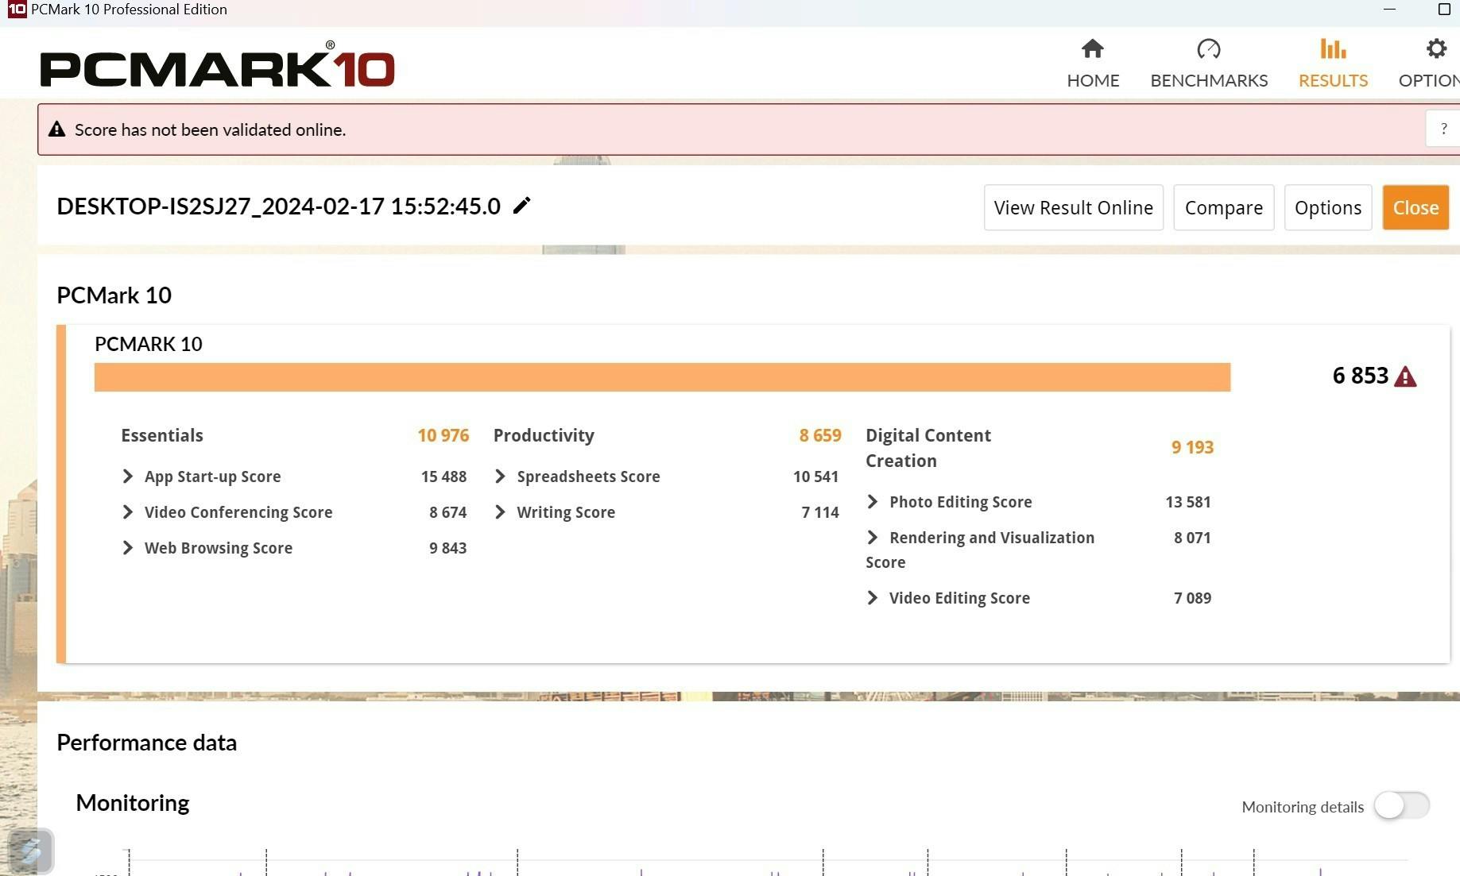Click the orange PCMark 10 score bar
Viewport: 1460px width, 876px height.
(x=662, y=377)
